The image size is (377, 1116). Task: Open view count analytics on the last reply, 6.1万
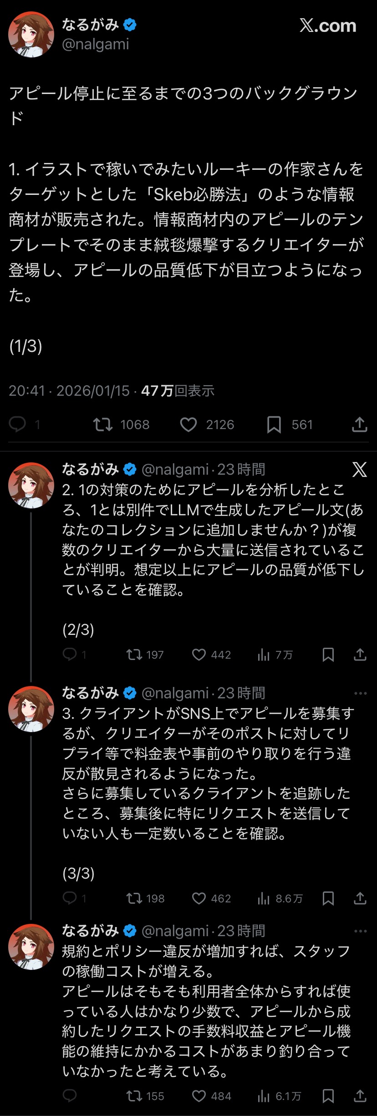pos(264,1095)
